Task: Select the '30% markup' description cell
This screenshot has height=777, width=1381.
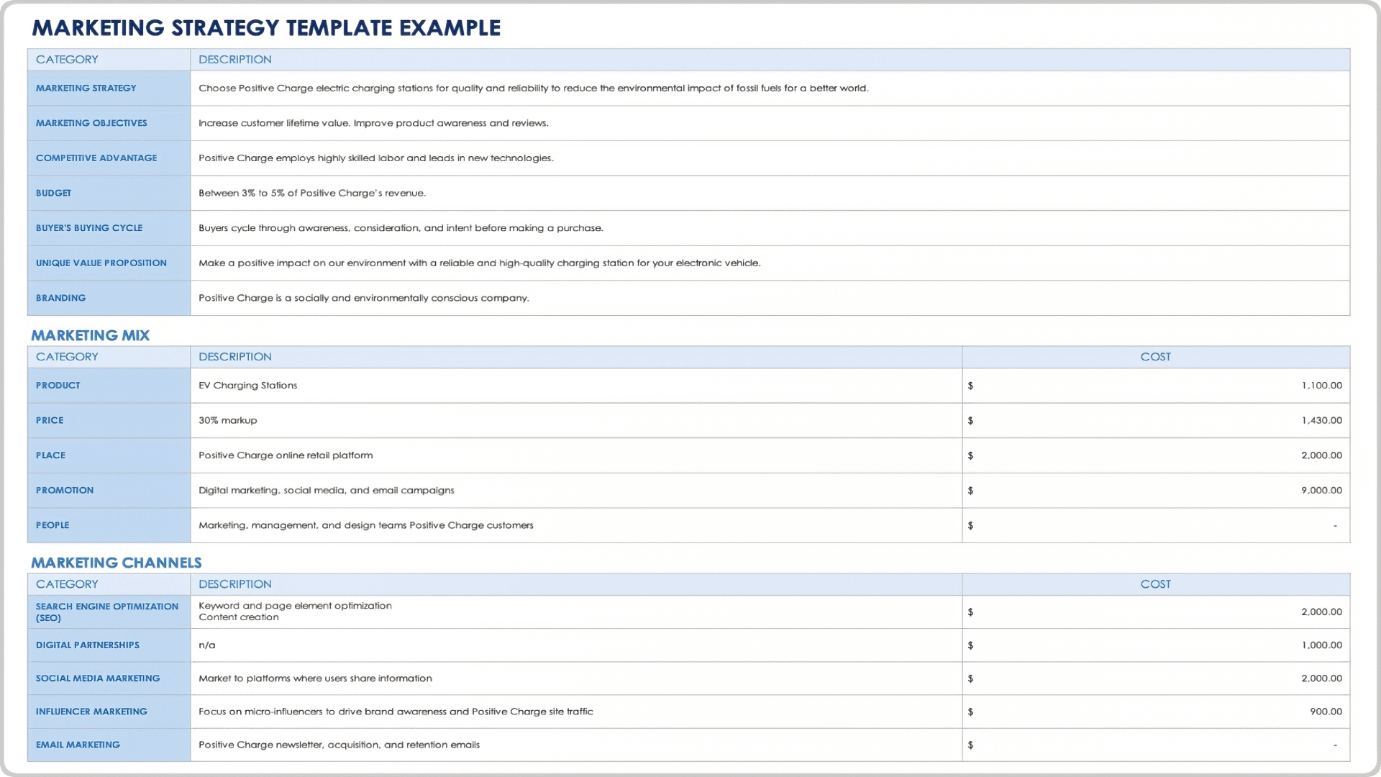Action: 576,421
